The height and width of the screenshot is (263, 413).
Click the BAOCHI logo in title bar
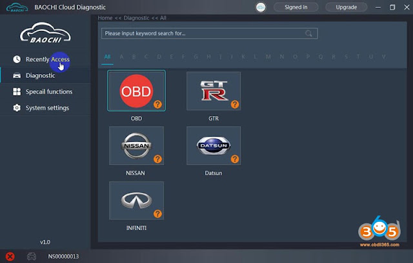click(x=17, y=7)
